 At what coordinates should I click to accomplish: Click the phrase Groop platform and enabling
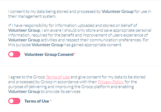[107, 87]
